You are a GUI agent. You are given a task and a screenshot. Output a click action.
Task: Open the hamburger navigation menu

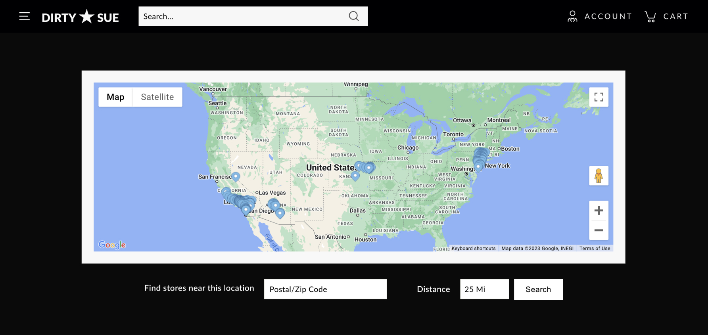[25, 16]
